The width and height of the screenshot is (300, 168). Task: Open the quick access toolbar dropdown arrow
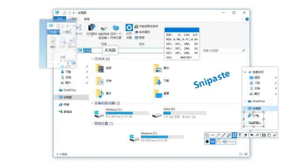click(x=73, y=13)
